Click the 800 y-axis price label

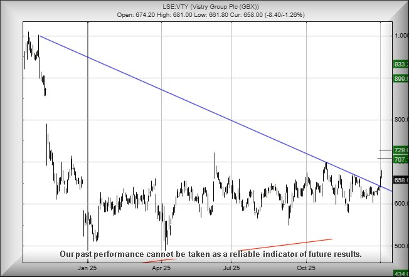click(x=401, y=119)
